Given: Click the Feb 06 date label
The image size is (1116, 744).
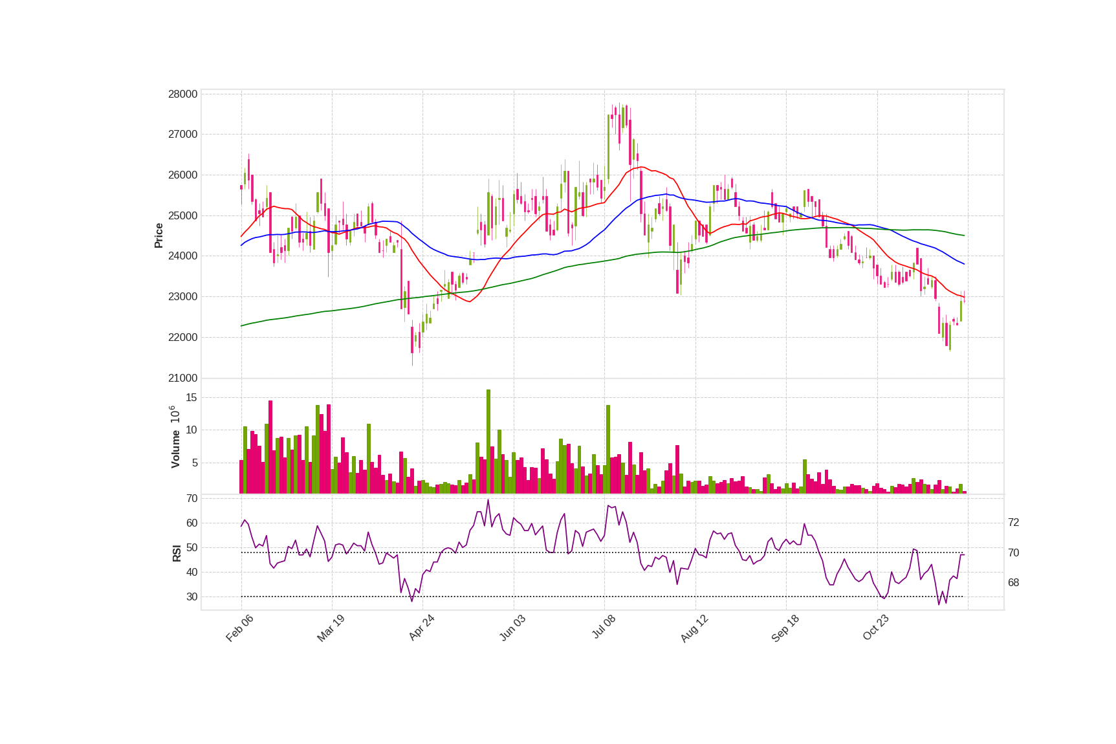Looking at the screenshot, I should click(239, 628).
